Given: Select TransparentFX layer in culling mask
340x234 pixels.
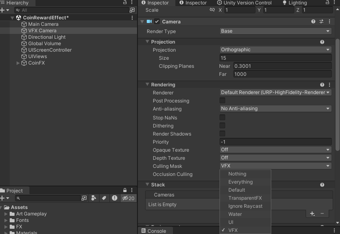Looking at the screenshot, I should [245, 198].
